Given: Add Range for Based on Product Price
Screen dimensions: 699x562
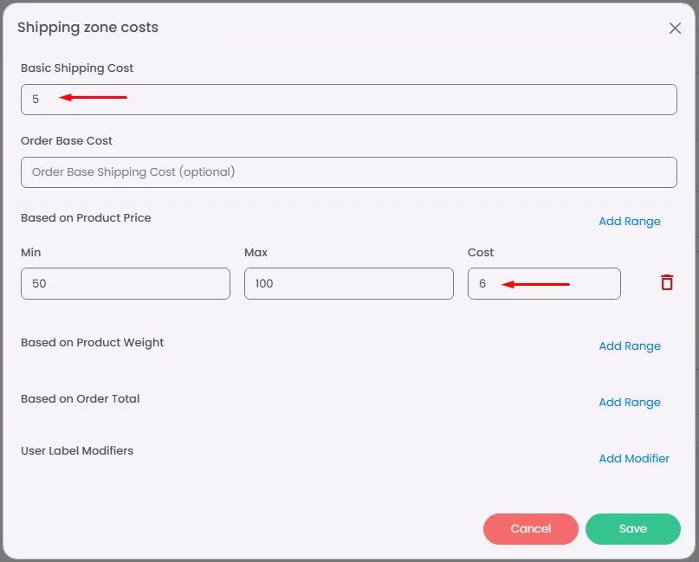Looking at the screenshot, I should (630, 221).
